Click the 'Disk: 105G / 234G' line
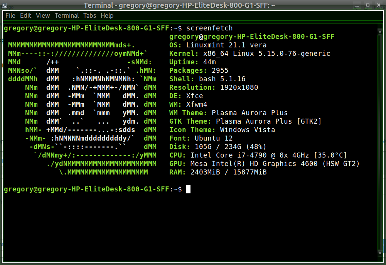 pos(218,147)
